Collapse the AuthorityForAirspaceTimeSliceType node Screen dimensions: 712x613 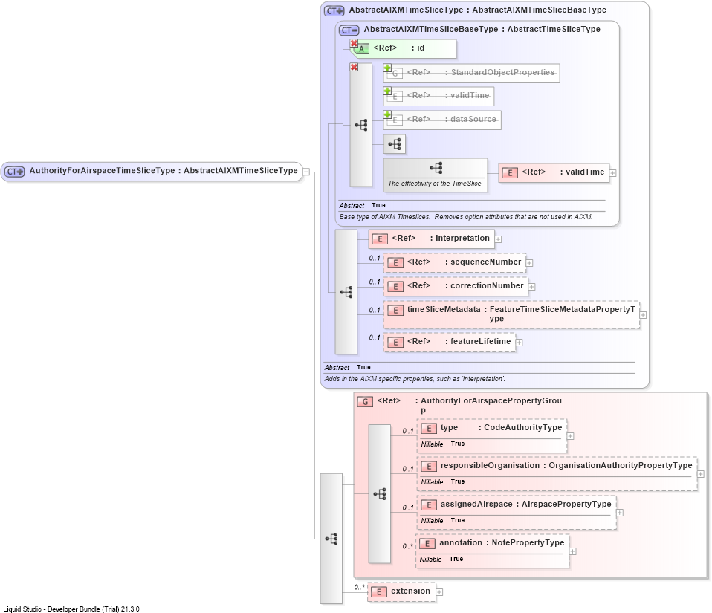(x=306, y=172)
